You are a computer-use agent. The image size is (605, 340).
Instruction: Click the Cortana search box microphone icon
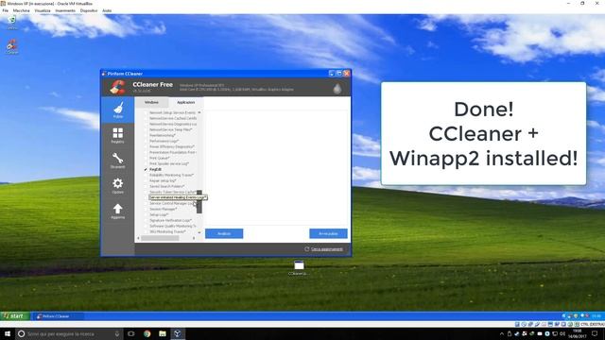[x=117, y=333]
